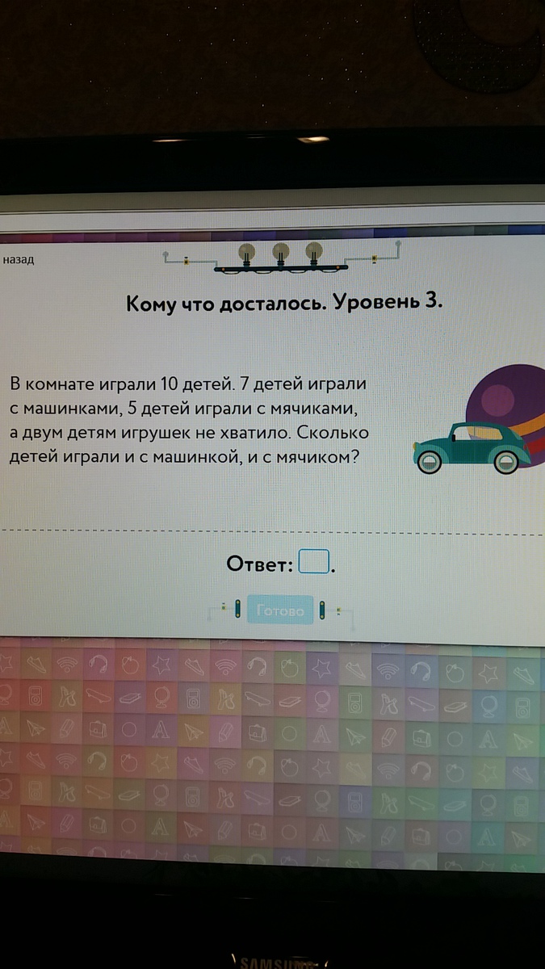Submit with the 'Готово' button

280,610
